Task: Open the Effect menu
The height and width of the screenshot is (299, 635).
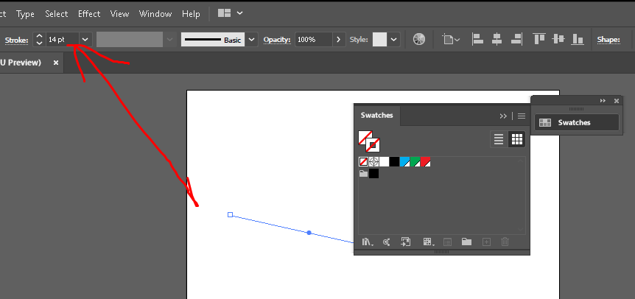Action: click(89, 14)
